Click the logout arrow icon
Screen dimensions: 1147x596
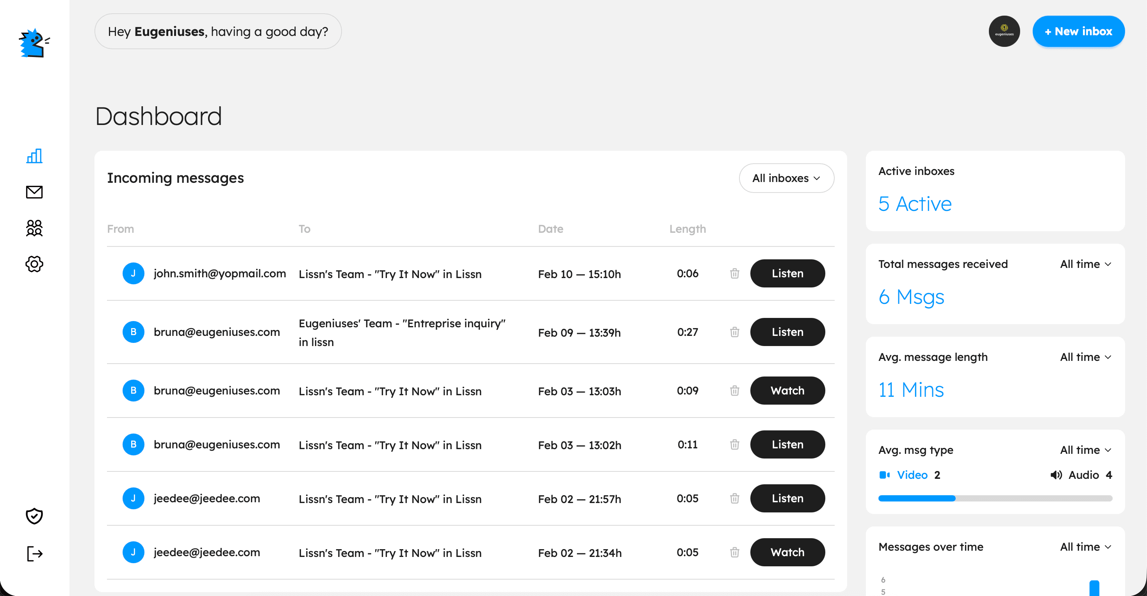coord(34,554)
